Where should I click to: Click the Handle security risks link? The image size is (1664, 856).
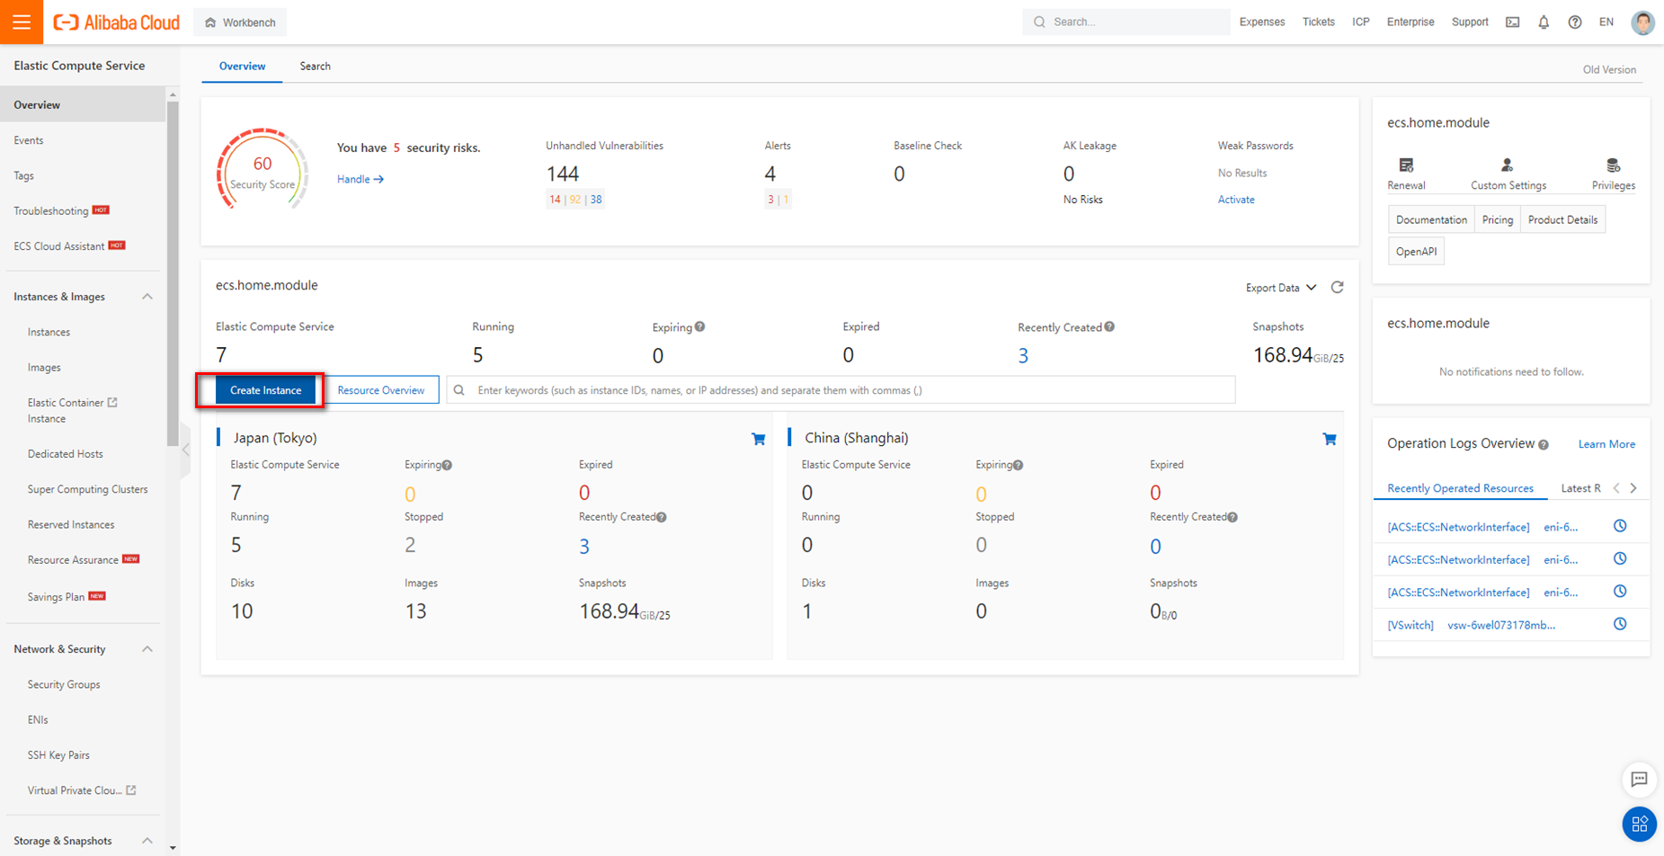(360, 179)
